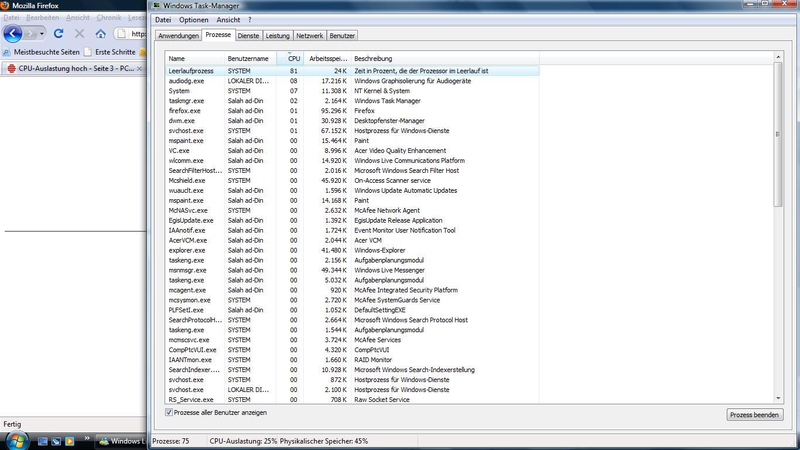Click the orange RSS feed bookmark icon
Viewport: 800px width, 450px height.
(x=142, y=52)
